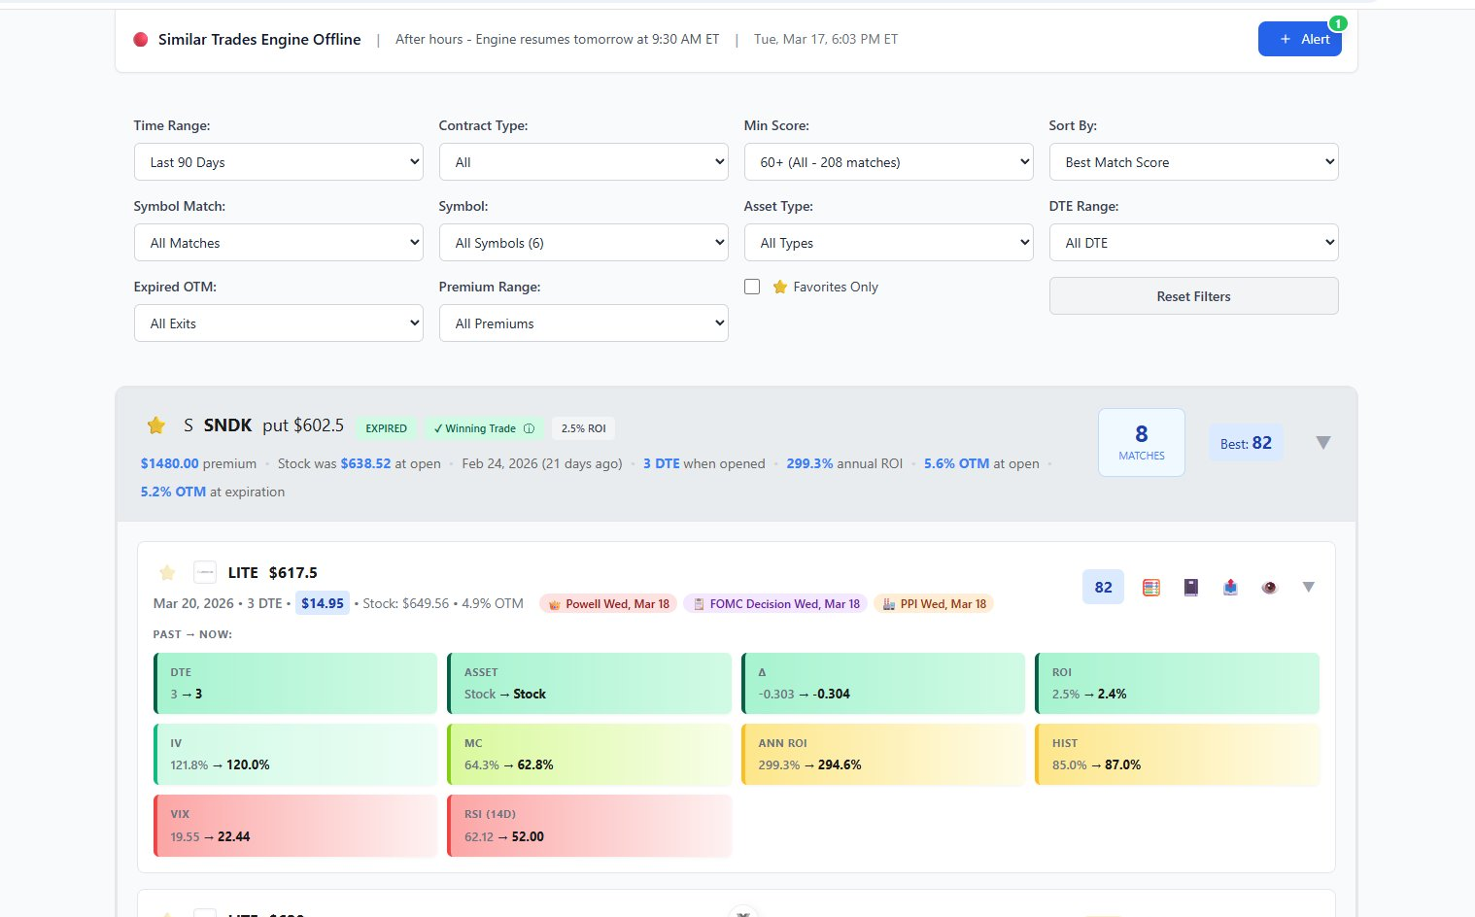Click the 82 score badge in the LITE row
This screenshot has width=1475, height=917.
[x=1104, y=587]
